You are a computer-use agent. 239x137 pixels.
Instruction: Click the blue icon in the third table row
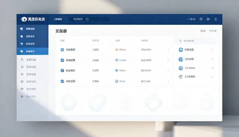tap(62, 70)
